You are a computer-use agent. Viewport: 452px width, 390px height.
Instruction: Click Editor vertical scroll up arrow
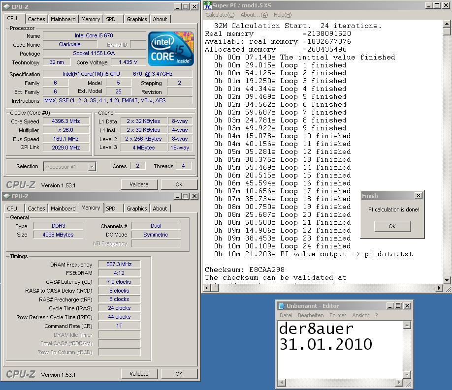pyautogui.click(x=407, y=326)
